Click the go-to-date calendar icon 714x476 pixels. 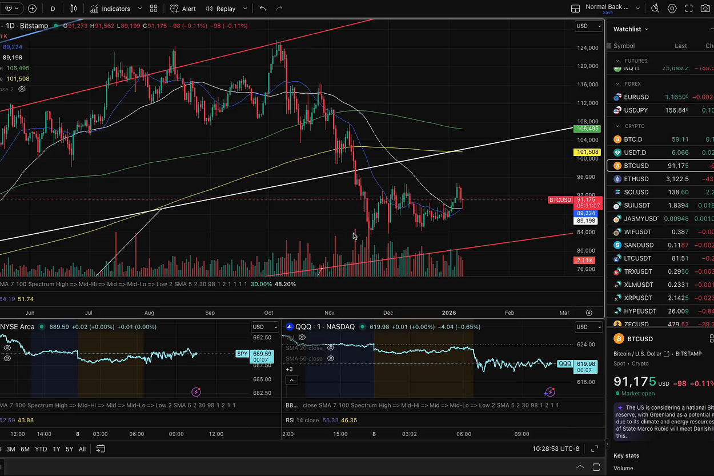(x=101, y=449)
